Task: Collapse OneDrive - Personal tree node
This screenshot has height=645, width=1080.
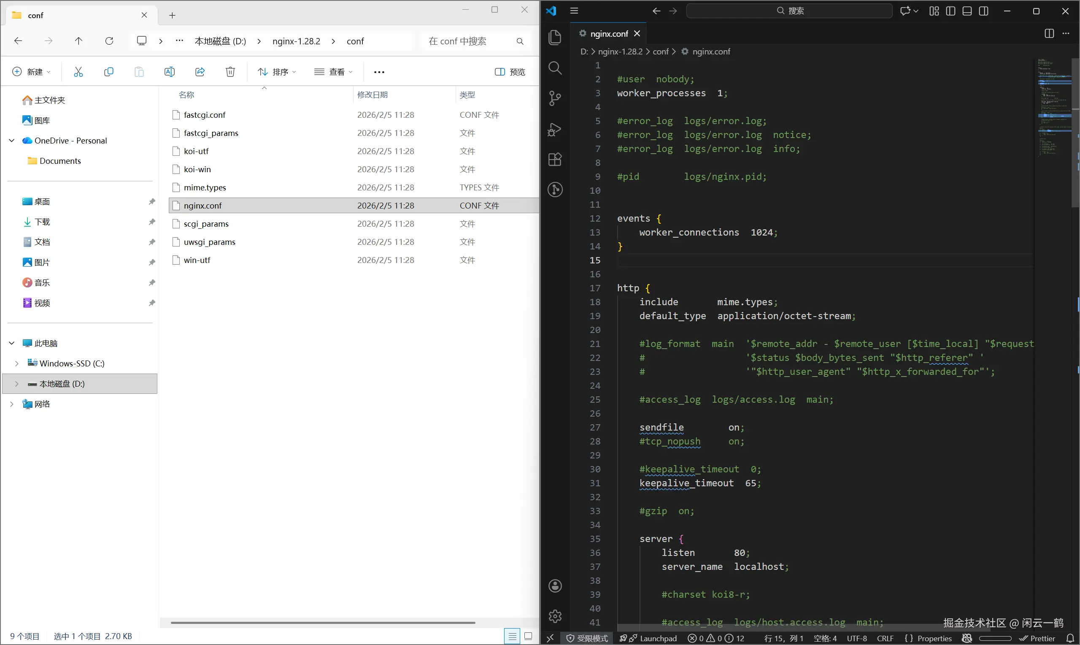Action: [x=12, y=141]
